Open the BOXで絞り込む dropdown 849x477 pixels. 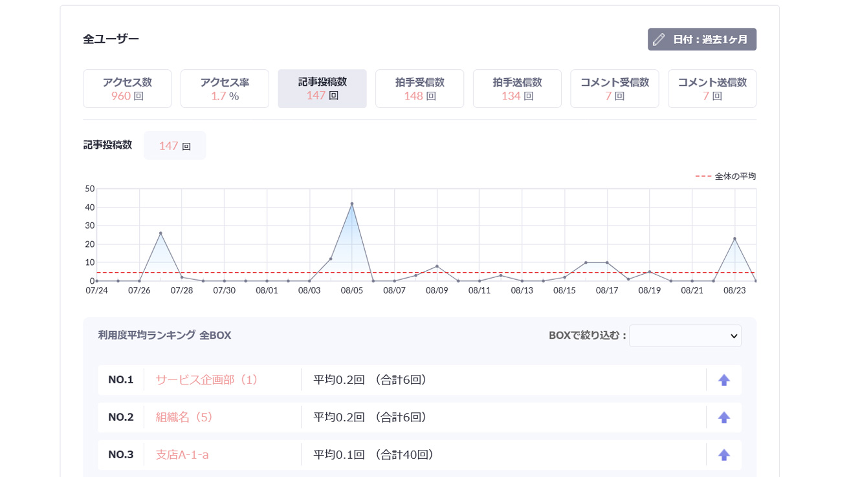[x=685, y=336]
